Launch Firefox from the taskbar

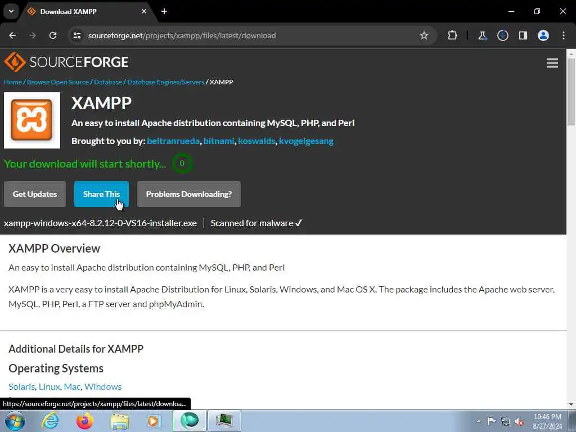tap(85, 421)
